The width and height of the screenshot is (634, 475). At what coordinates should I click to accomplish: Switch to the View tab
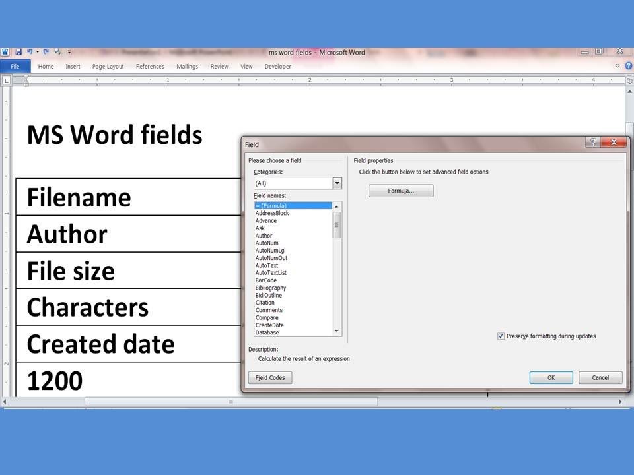point(246,66)
